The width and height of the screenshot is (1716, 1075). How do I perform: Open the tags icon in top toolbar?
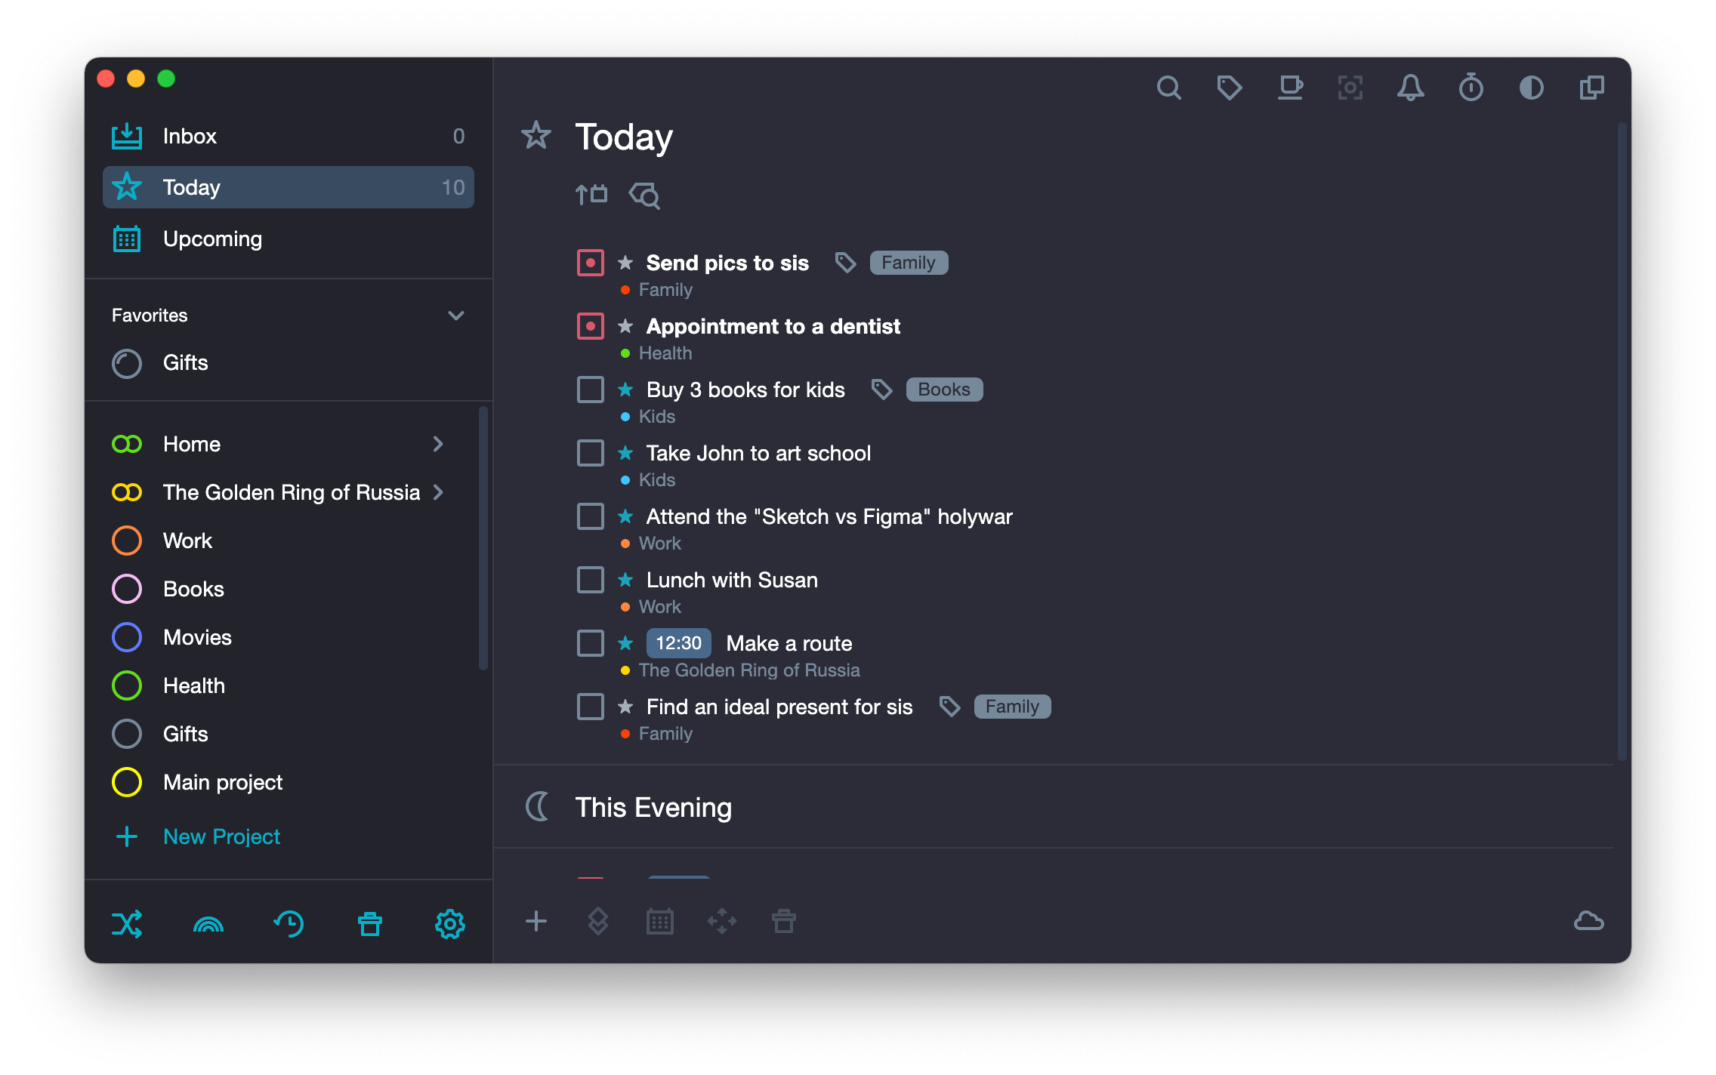[x=1229, y=88]
